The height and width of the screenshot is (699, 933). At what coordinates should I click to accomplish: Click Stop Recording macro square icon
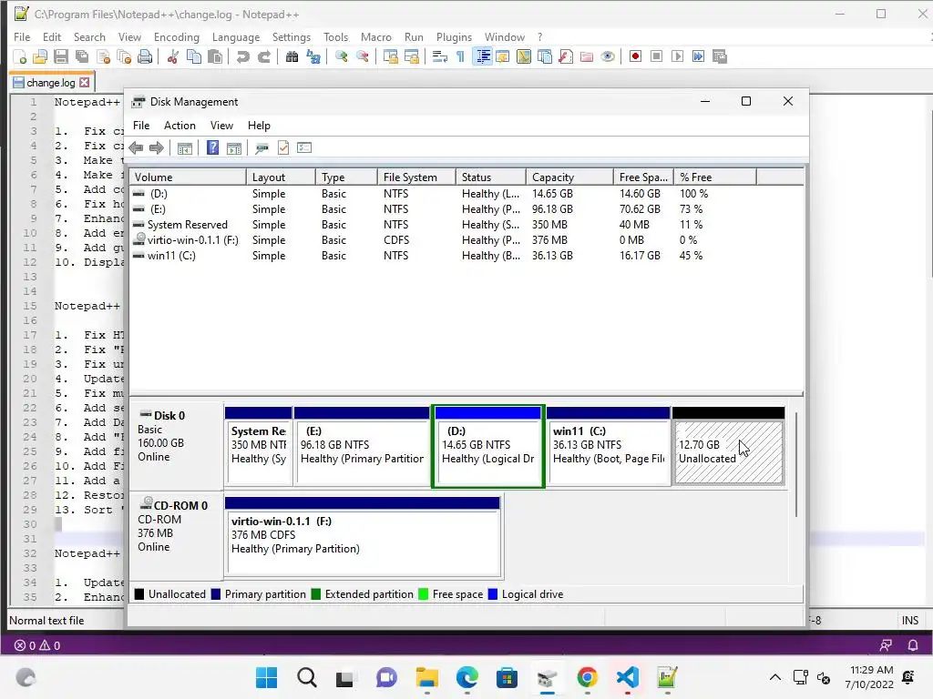(656, 56)
